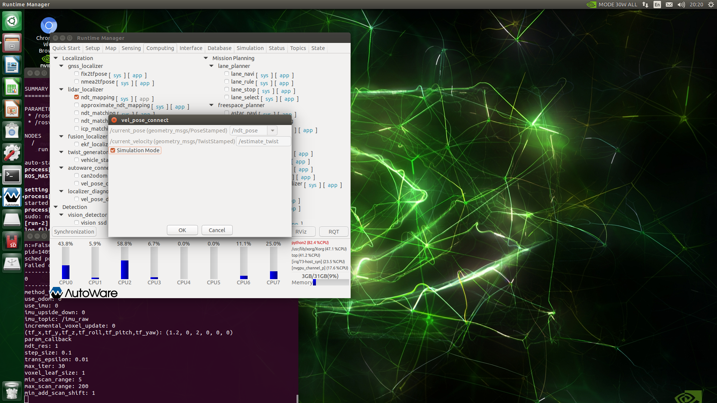Enable lane_select checkbox
Screen dimensions: 717x403
tap(227, 97)
